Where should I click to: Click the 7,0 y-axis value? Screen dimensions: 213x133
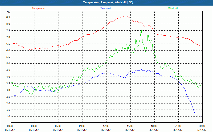[8, 37]
